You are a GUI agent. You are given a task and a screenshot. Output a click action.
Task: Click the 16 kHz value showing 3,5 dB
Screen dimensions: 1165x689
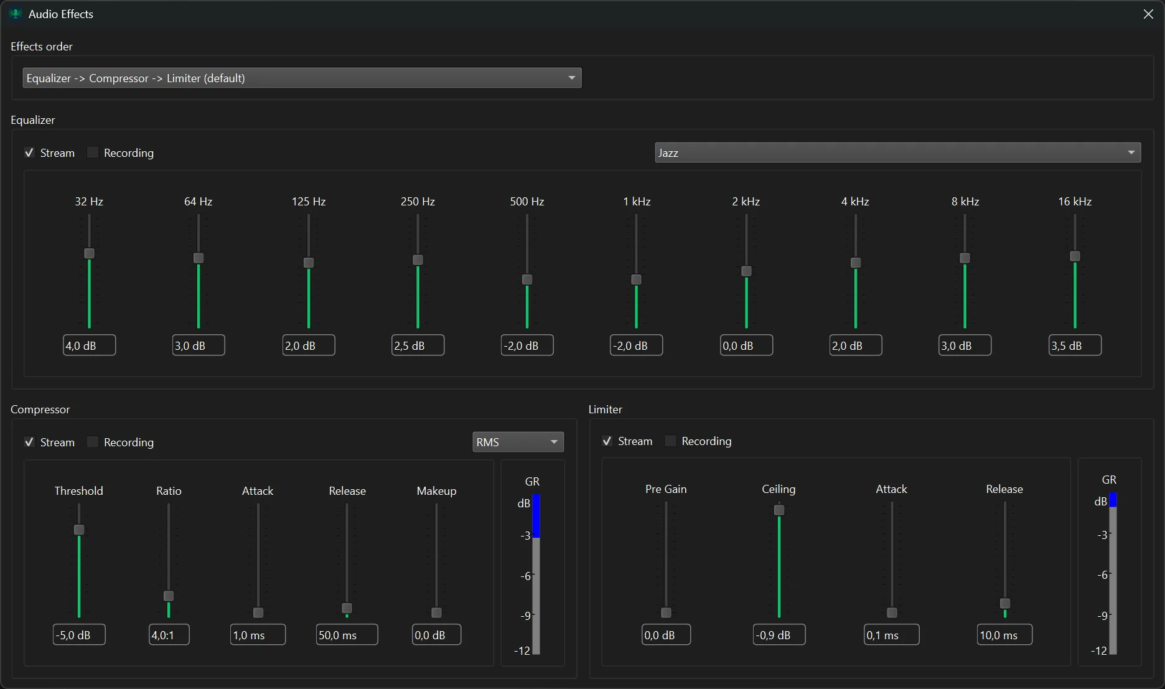[x=1074, y=345]
